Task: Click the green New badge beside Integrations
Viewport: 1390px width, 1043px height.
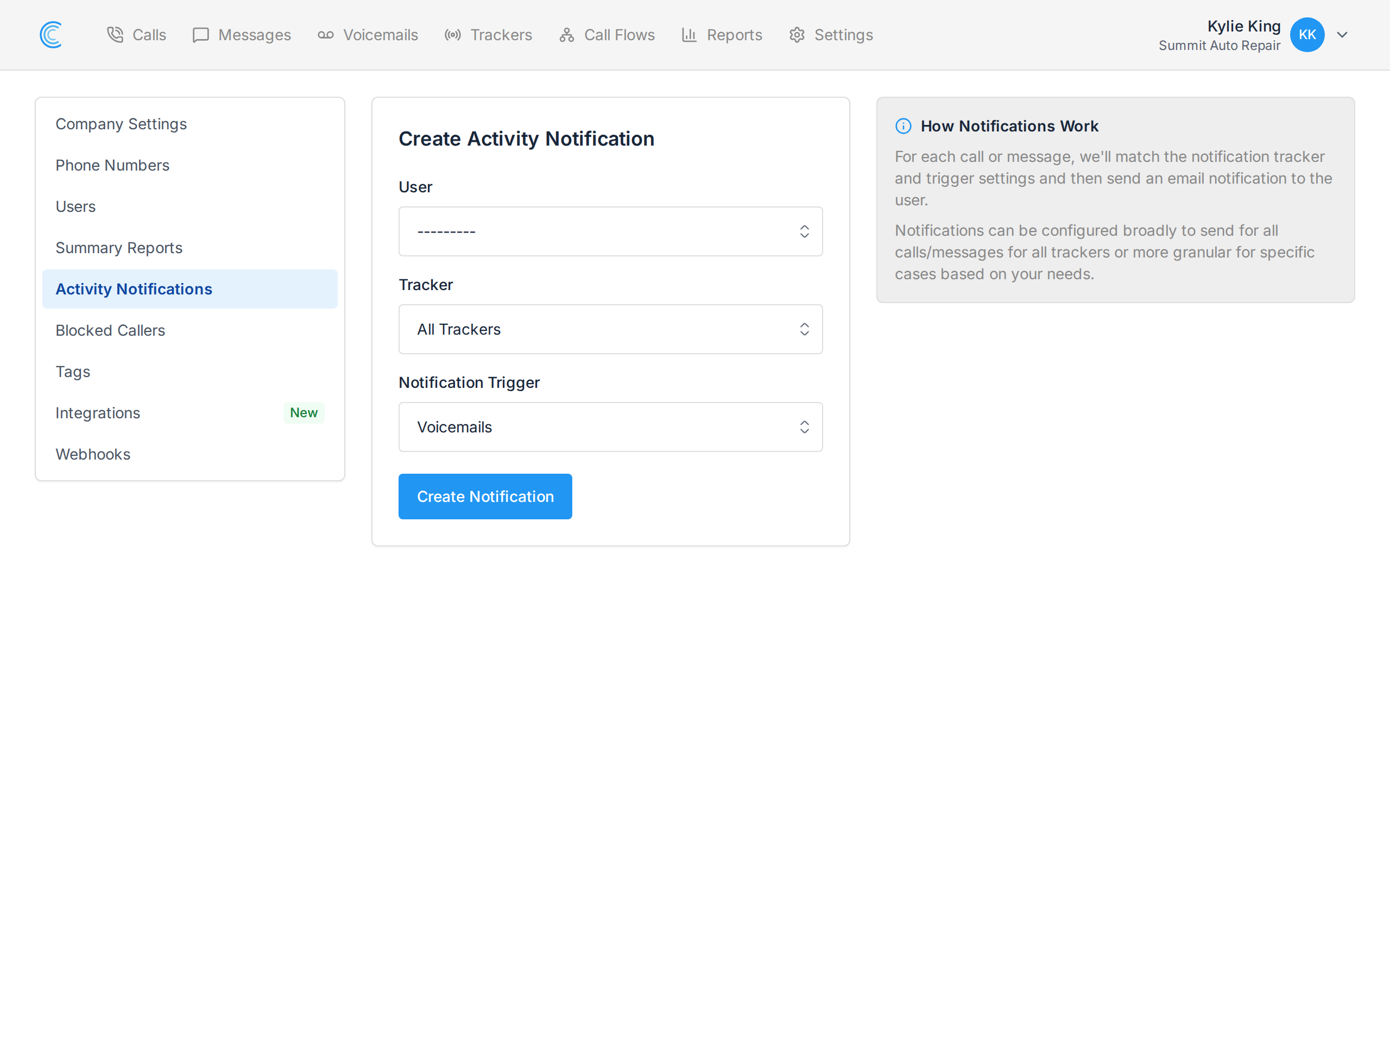Action: tap(304, 413)
